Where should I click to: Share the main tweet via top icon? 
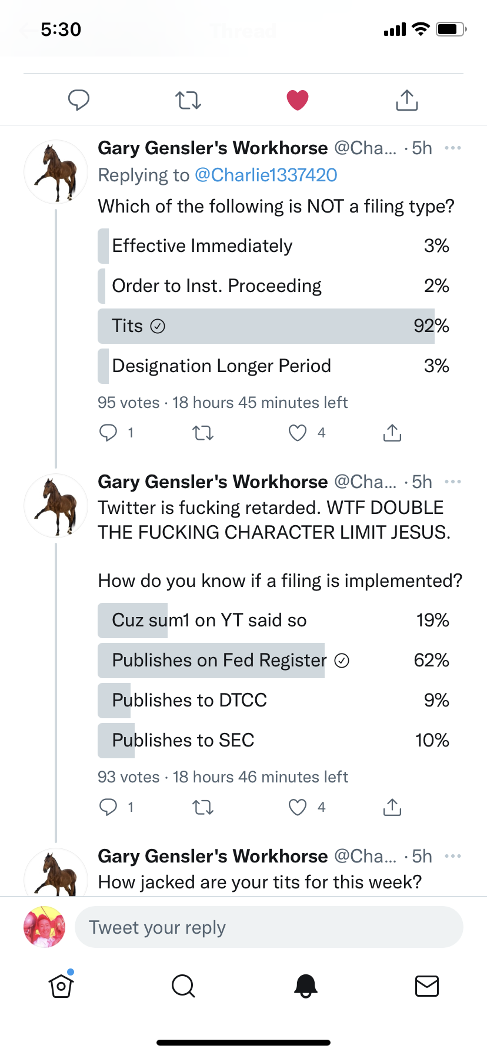pyautogui.click(x=406, y=100)
